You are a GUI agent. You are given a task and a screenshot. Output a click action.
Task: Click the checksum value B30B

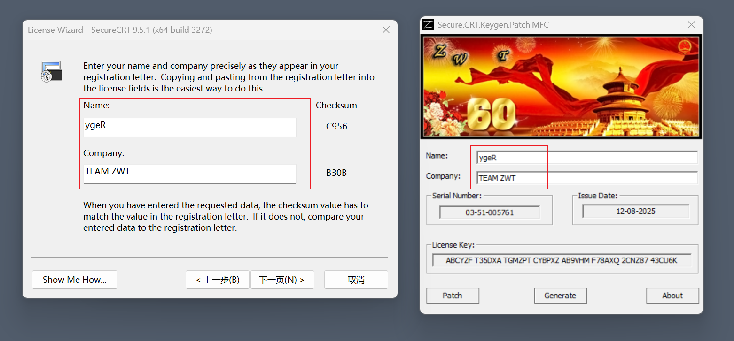[x=336, y=173]
